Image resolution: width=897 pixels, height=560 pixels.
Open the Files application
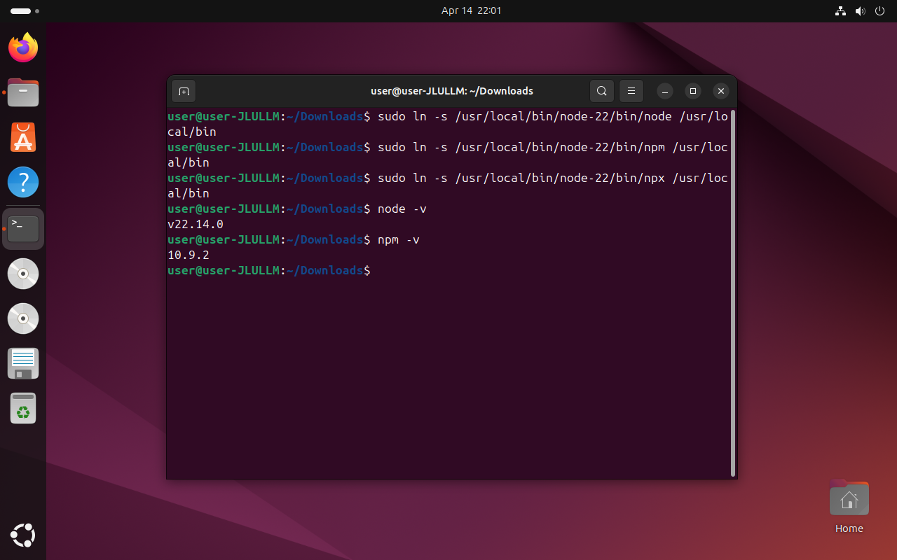[x=22, y=92]
